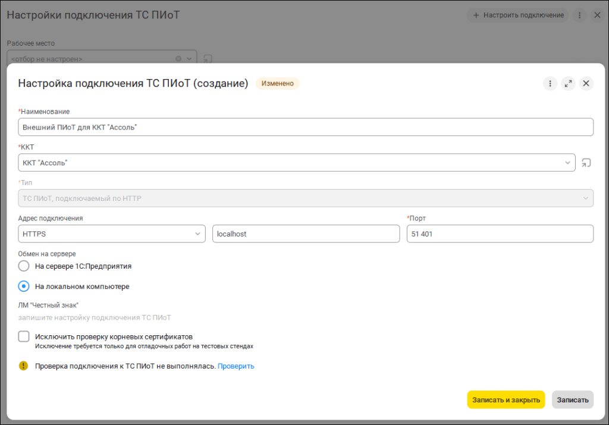
Task: Click the open icon next to Рабочее место
Action: tap(208, 59)
